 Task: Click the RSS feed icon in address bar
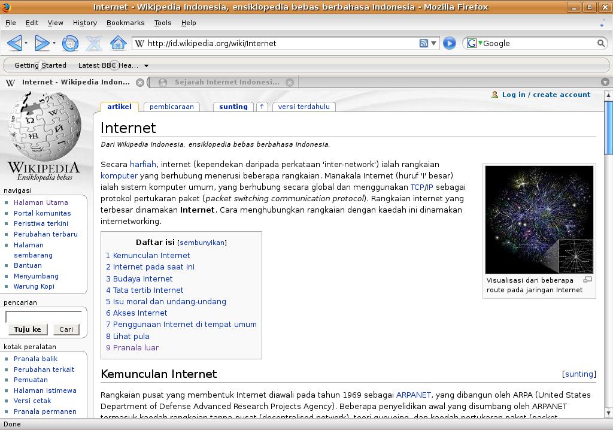click(423, 43)
